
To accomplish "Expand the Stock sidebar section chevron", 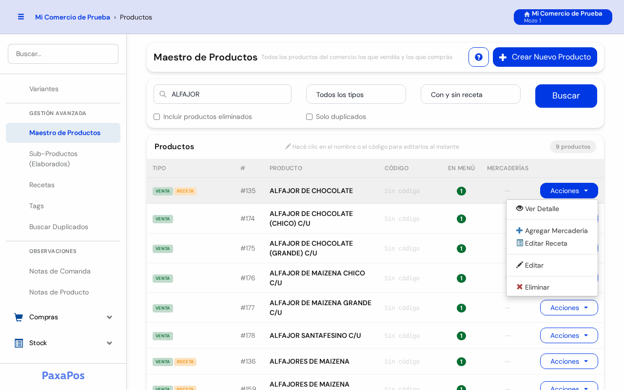I will [x=110, y=343].
